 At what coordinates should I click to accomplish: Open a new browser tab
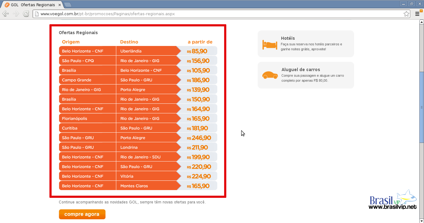point(67,5)
